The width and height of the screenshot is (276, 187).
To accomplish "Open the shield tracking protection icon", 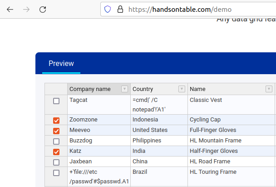I will (x=108, y=9).
